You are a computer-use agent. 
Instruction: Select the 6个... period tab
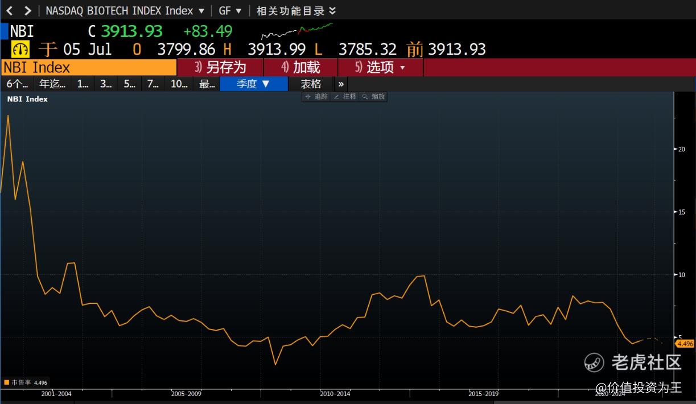tap(17, 84)
